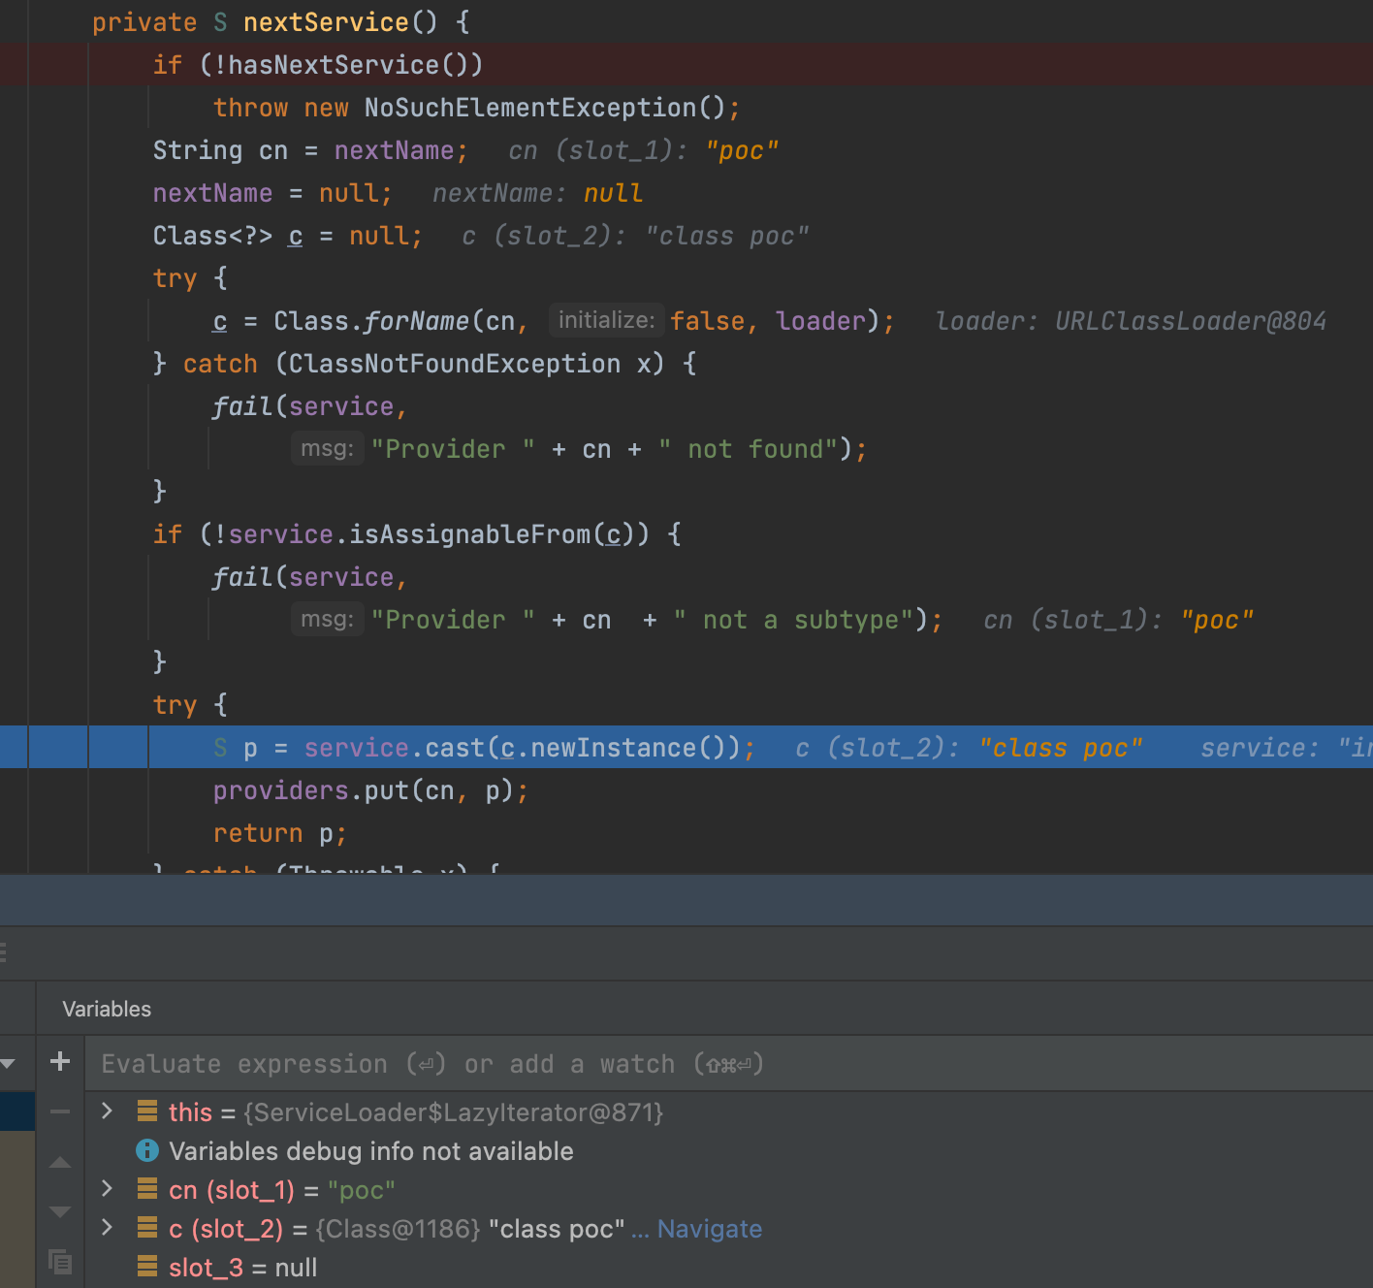Screen dimensions: 1373x1288
Task: Click the 'Variables debug info not available' message
Action: 371,1151
